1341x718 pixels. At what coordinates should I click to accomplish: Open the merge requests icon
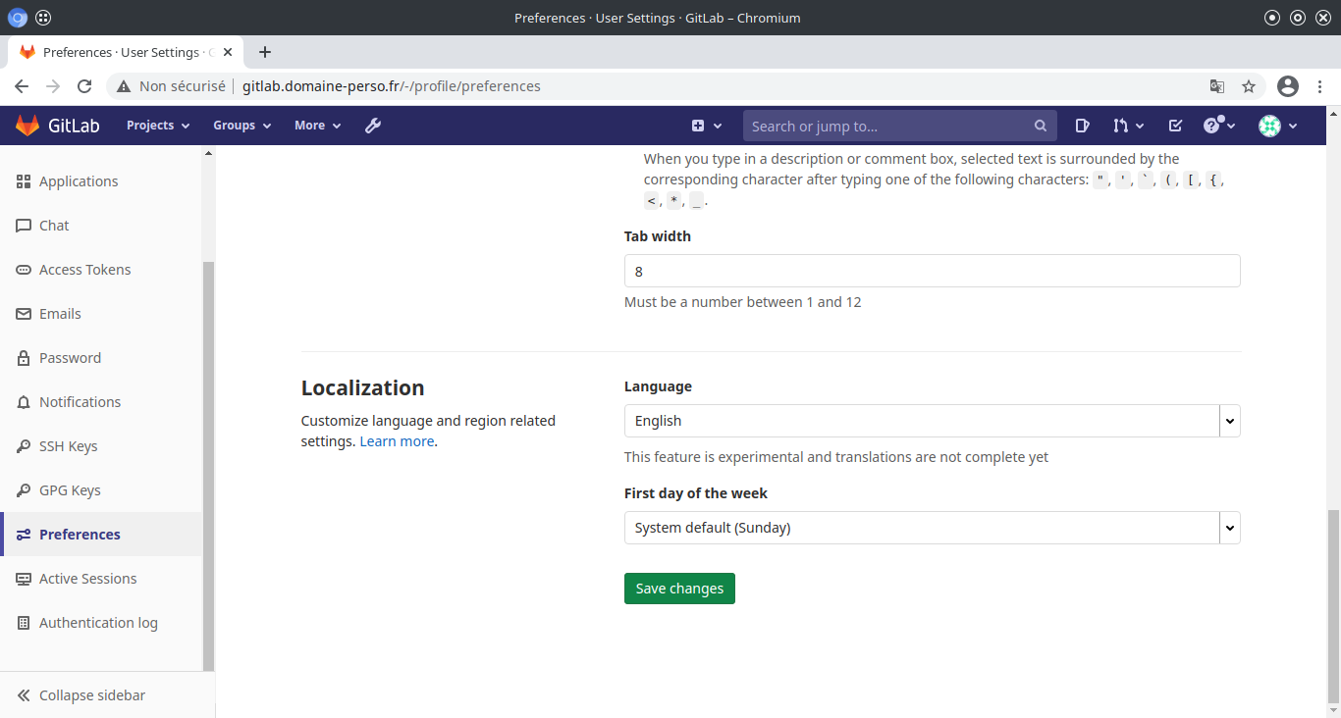pos(1127,126)
